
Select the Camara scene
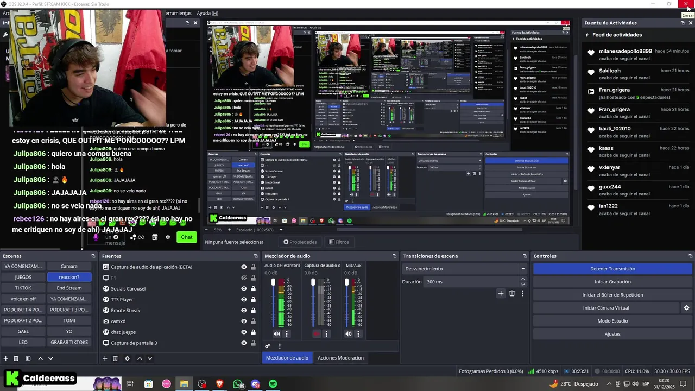[69, 266]
